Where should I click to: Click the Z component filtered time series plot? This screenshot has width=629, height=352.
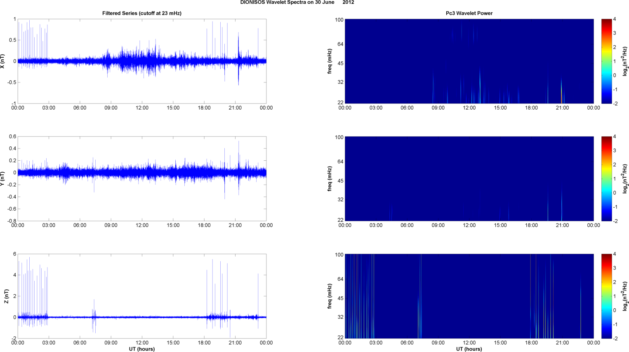point(142,296)
